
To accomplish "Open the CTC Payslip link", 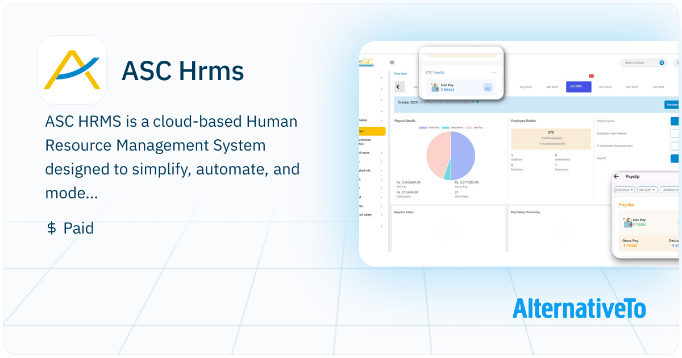I will click(x=435, y=73).
